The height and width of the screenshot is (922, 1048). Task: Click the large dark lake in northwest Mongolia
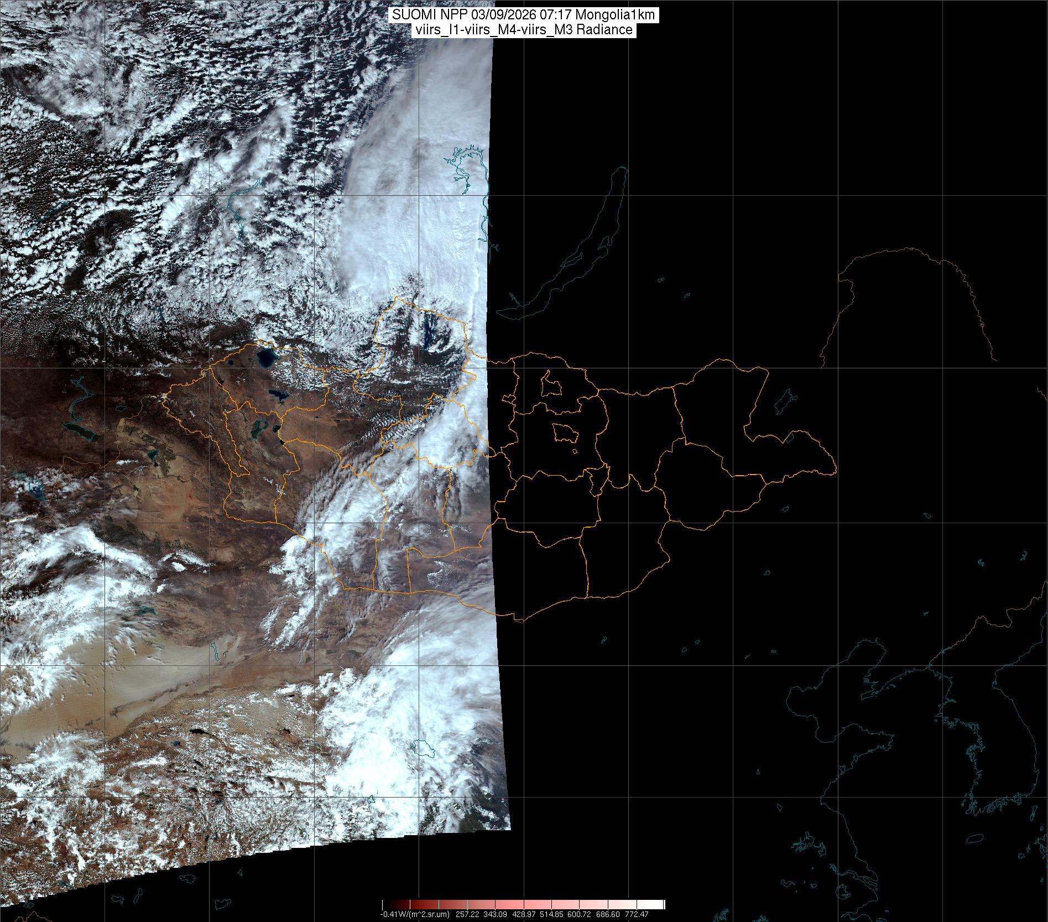click(x=265, y=359)
